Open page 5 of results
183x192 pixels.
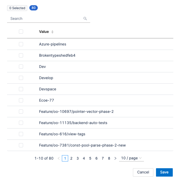click(90, 158)
